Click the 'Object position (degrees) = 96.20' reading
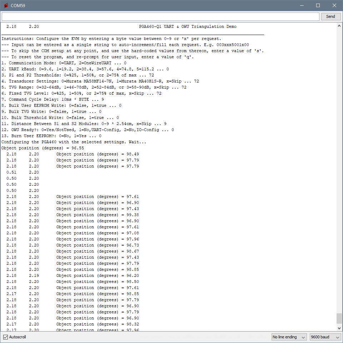This screenshot has height=343, width=343. coord(98,275)
